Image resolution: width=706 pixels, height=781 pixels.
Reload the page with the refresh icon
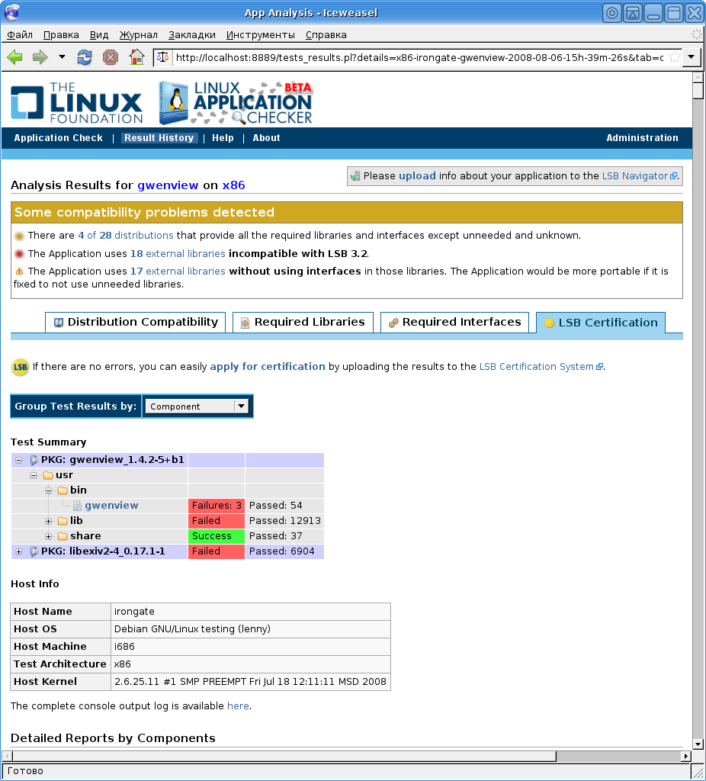(x=85, y=57)
